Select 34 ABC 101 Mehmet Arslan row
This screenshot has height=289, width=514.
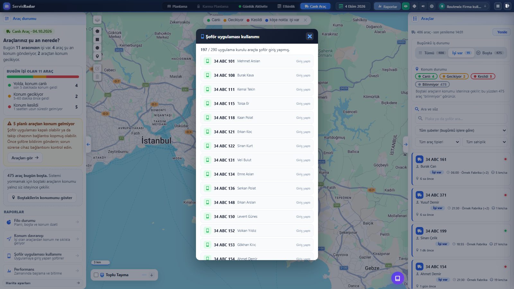(x=257, y=61)
